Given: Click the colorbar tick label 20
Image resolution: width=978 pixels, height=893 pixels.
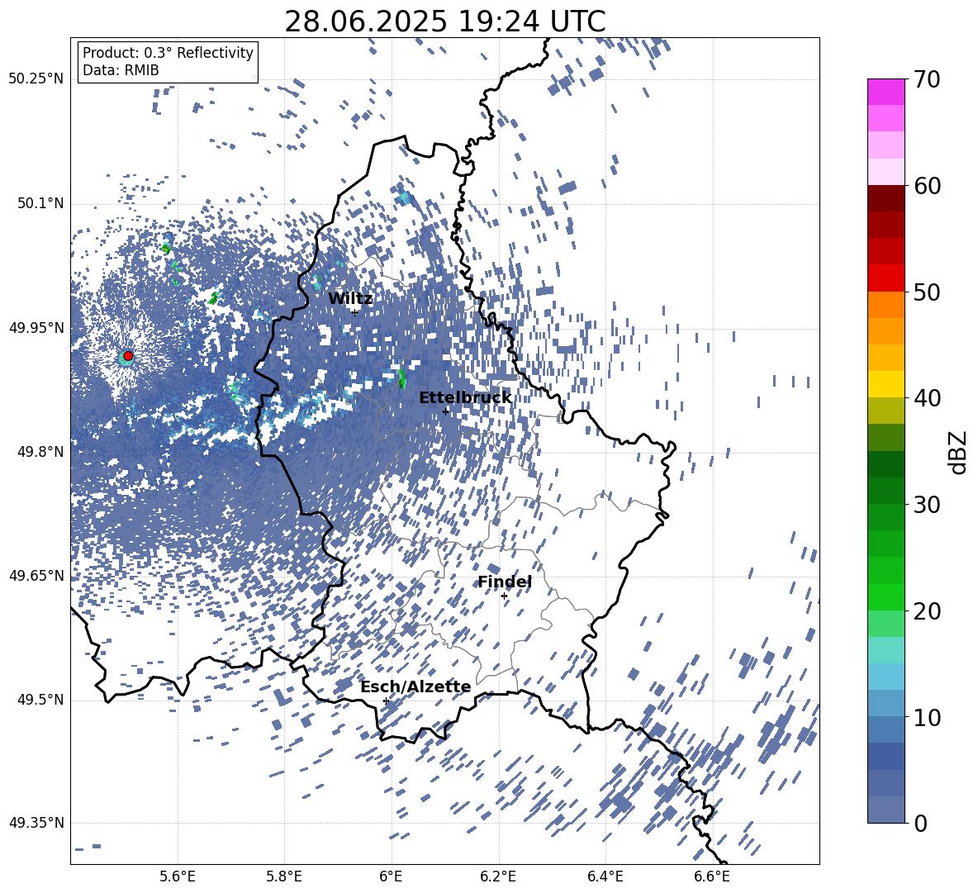Looking at the screenshot, I should click(927, 611).
